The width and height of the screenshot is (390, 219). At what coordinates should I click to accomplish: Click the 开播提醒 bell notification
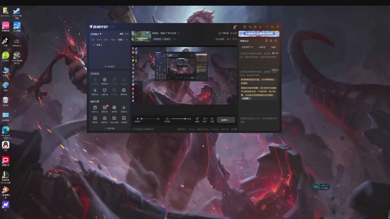click(224, 33)
